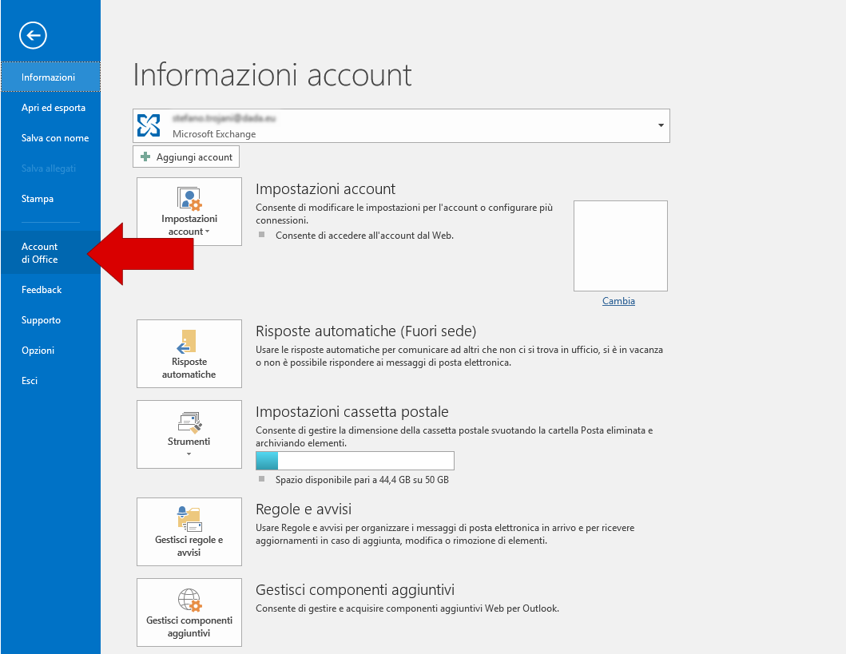The image size is (846, 654).
Task: Click the Strumenti mailbox cleanup icon
Action: (190, 422)
